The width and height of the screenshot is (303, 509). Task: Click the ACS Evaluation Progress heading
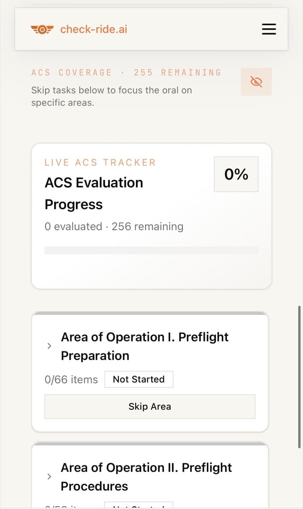coord(94,193)
